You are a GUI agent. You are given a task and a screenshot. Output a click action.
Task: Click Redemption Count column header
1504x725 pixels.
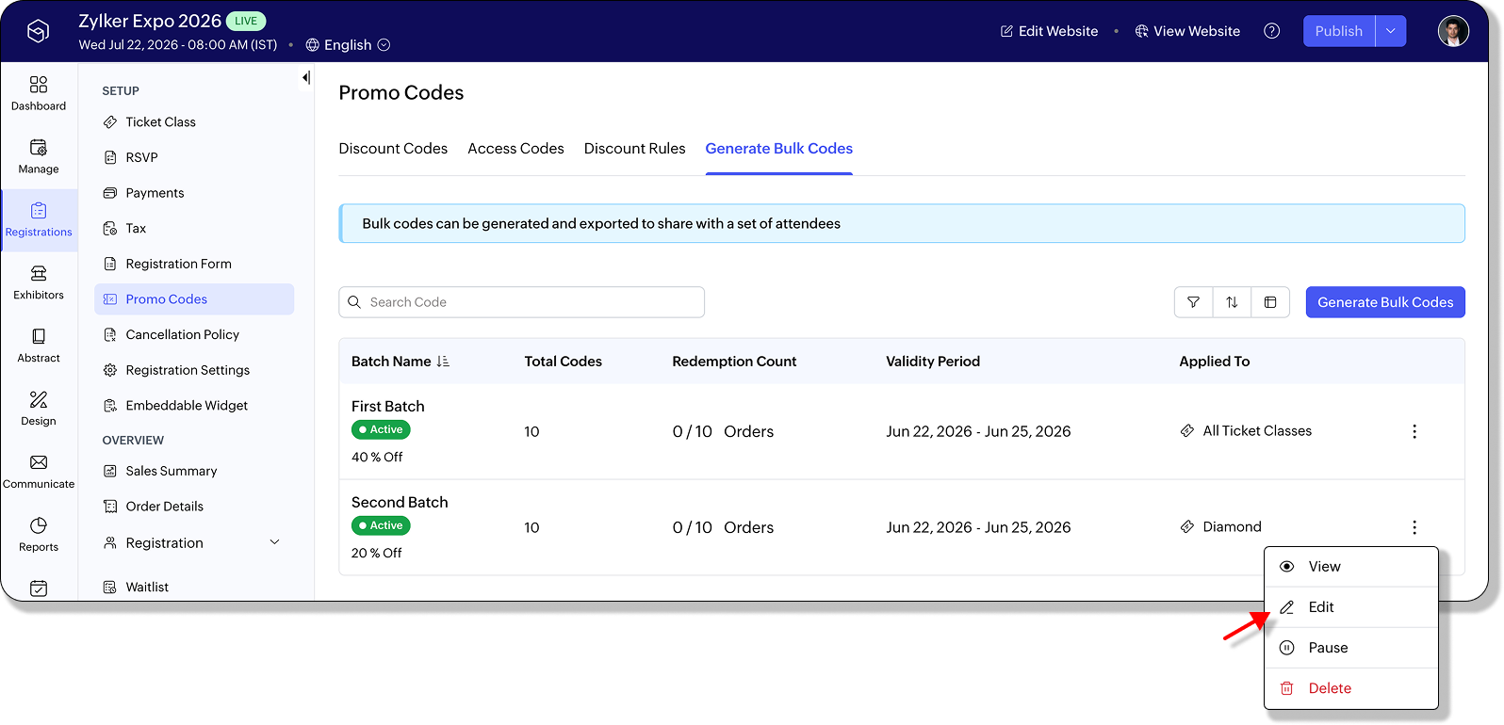tap(734, 362)
